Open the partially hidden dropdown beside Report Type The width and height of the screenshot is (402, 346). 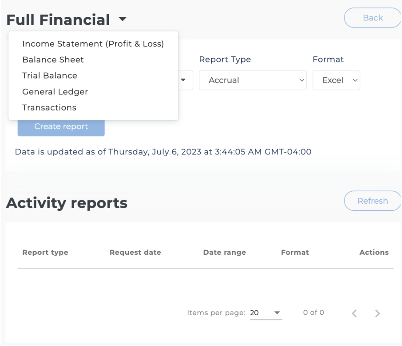click(x=185, y=80)
